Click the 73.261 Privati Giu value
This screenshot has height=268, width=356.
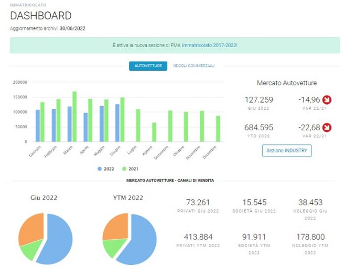(198, 202)
